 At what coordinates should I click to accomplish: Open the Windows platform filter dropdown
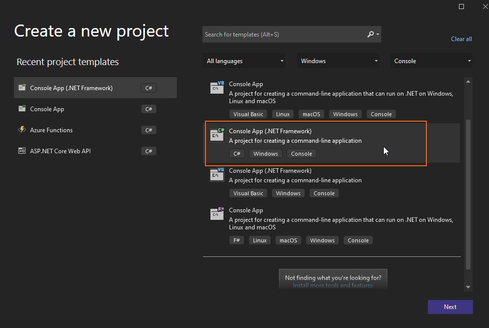click(x=338, y=61)
